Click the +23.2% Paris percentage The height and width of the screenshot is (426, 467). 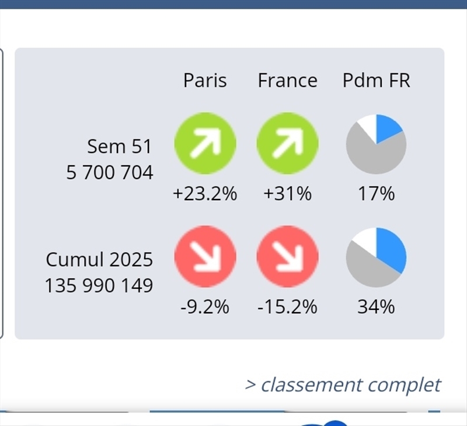[205, 194]
